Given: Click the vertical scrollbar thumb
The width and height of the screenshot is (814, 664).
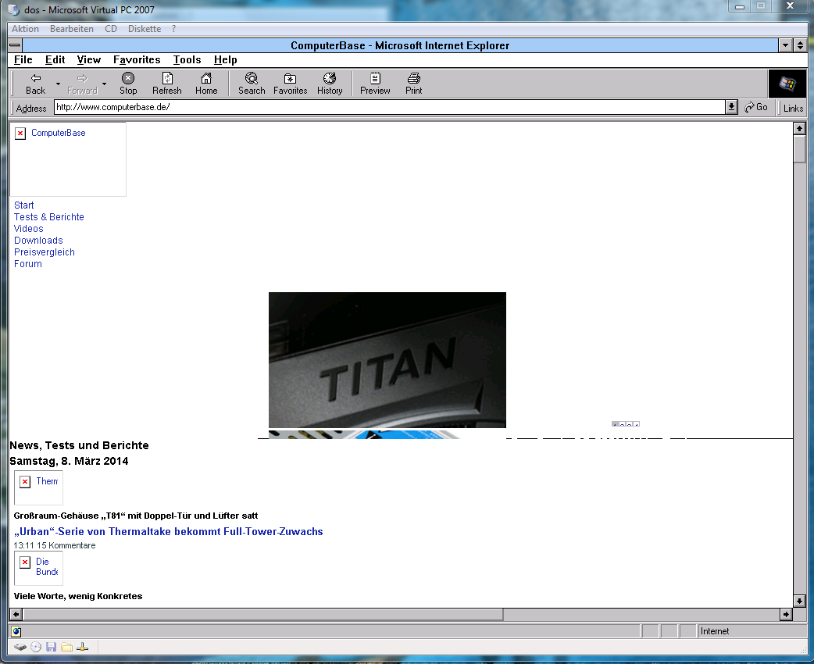Looking at the screenshot, I should click(x=799, y=149).
